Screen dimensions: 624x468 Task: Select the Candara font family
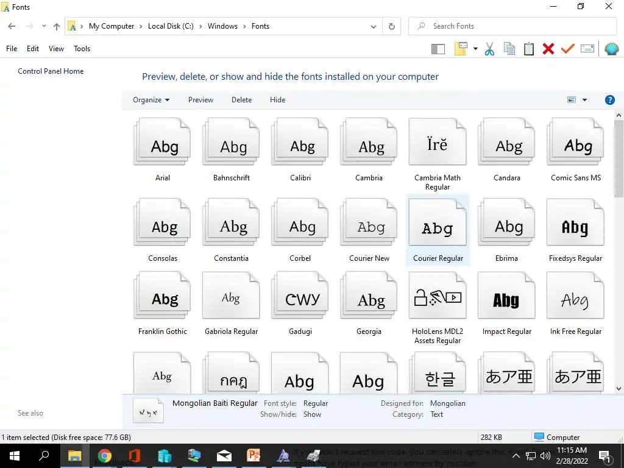point(506,149)
